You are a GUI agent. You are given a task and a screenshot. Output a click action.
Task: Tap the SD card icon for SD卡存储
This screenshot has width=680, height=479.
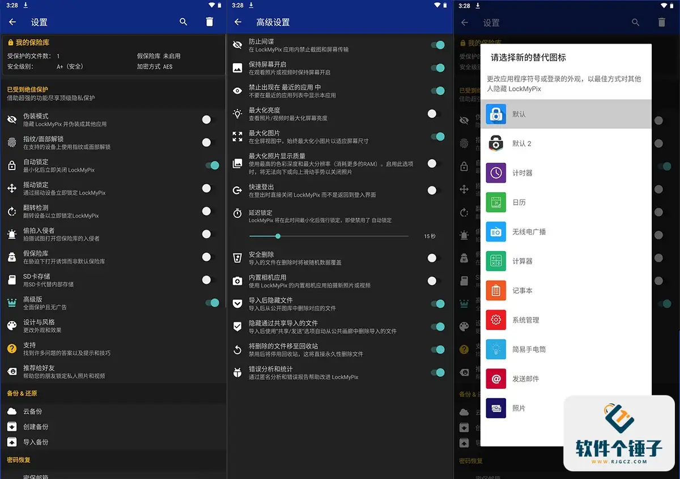[12, 280]
